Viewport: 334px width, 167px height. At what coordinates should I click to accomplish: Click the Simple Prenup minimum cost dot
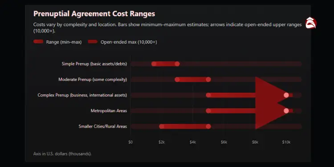(x=154, y=64)
